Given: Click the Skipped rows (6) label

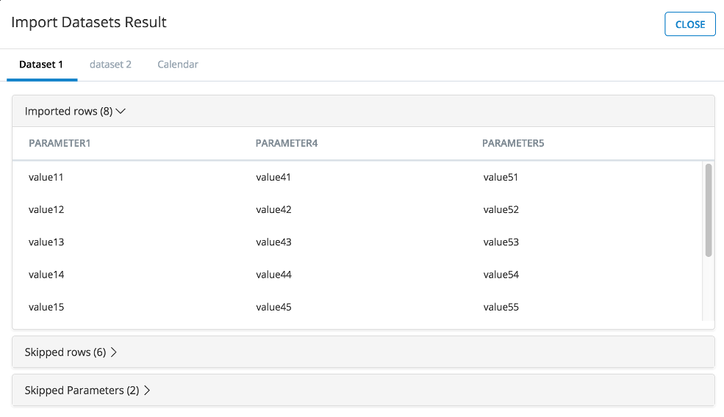Looking at the screenshot, I should (x=65, y=352).
